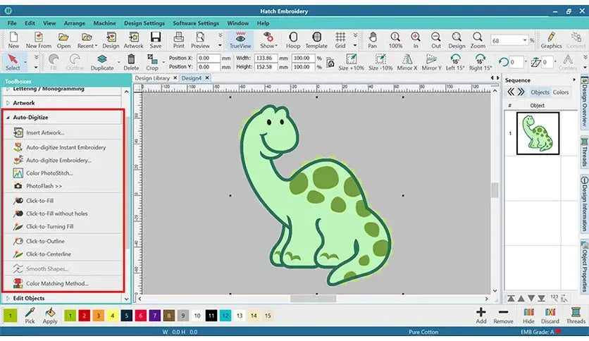This screenshot has height=341, width=589.
Task: Select purple color swatch 7
Action: point(155,316)
